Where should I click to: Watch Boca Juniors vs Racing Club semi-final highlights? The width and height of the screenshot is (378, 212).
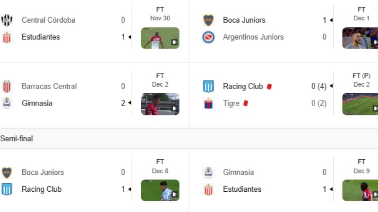(160, 190)
